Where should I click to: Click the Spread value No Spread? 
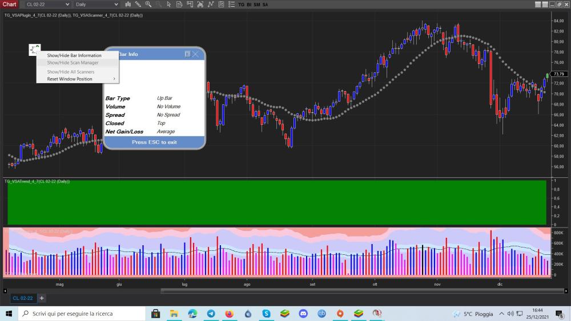[x=168, y=115]
